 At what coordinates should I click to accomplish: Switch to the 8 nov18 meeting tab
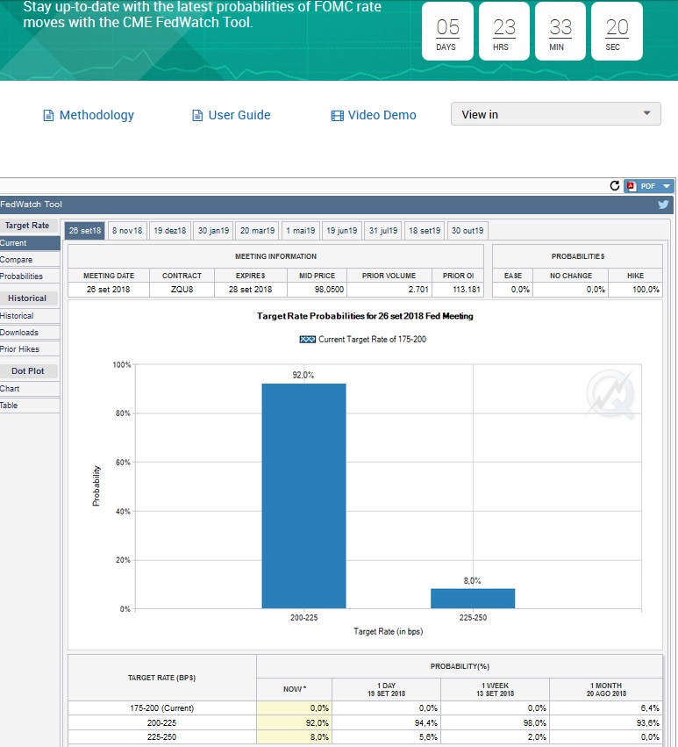127,231
